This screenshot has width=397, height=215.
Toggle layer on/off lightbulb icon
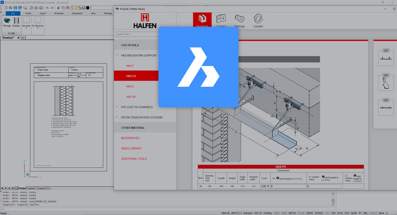click(x=72, y=8)
